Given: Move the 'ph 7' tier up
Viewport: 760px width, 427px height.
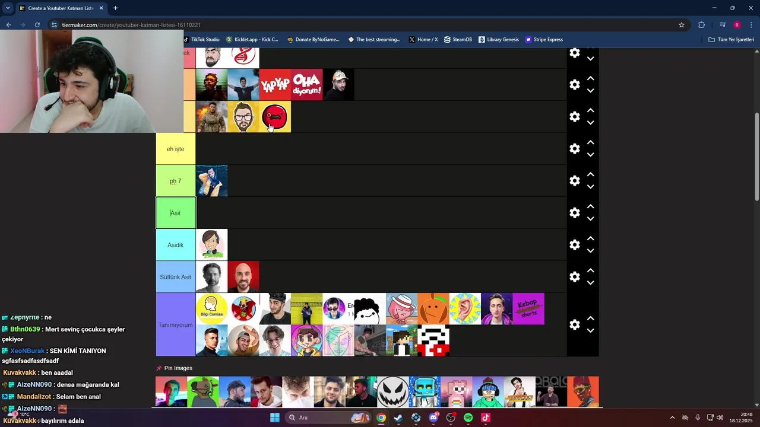Looking at the screenshot, I should pyautogui.click(x=590, y=174).
